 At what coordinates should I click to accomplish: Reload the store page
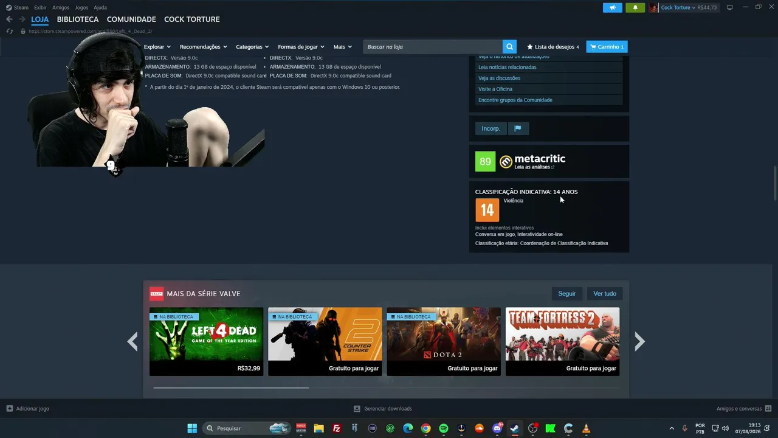coord(9,31)
